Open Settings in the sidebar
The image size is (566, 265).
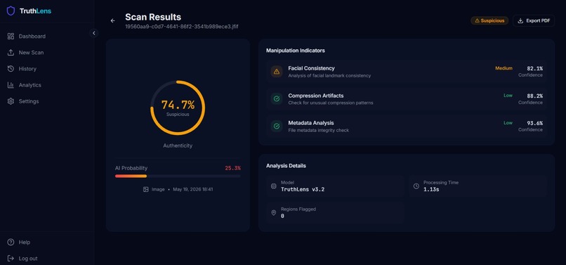click(47, 101)
